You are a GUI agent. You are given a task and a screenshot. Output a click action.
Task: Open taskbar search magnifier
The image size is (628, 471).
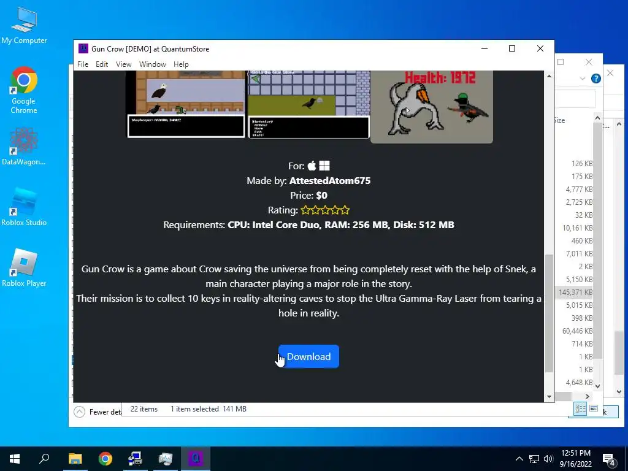44,459
